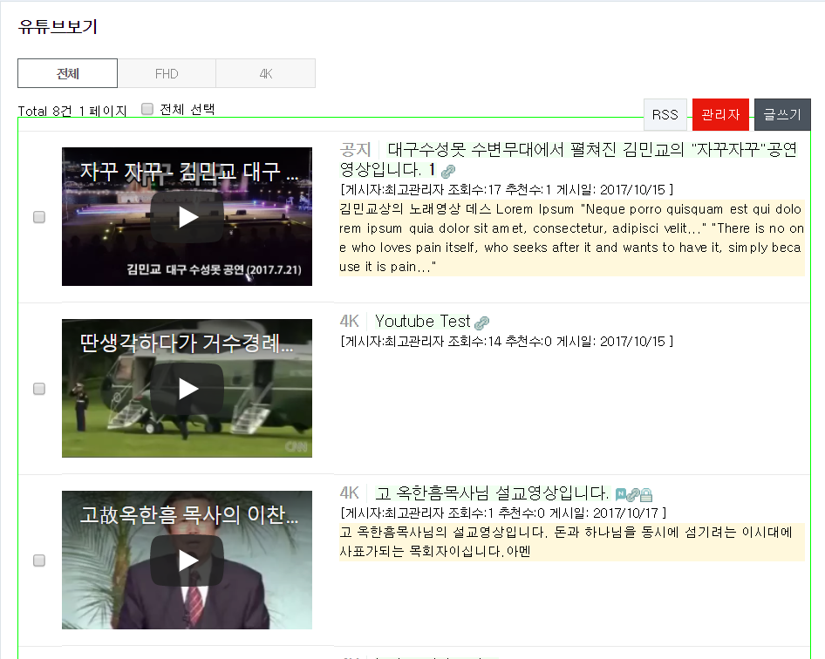Tick checkbox for 옥한흠목사님 설교영상 post
The image size is (825, 659).
point(39,560)
